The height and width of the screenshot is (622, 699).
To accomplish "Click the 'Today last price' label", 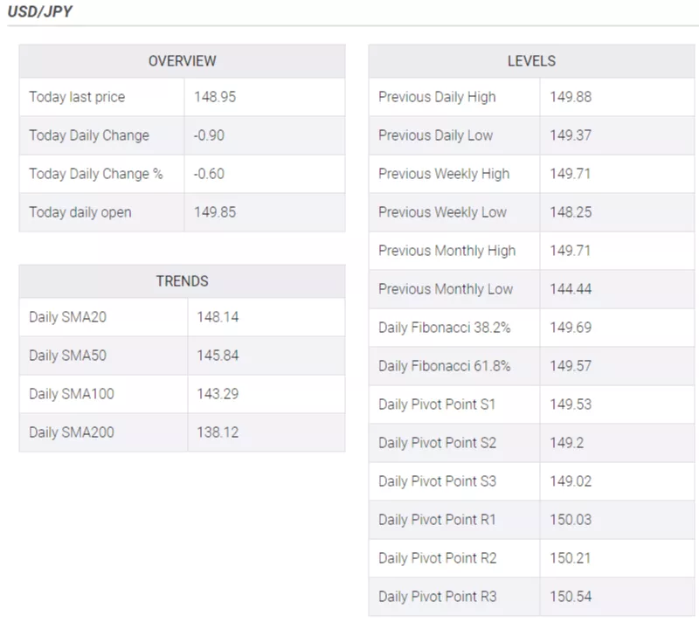I will point(77,97).
